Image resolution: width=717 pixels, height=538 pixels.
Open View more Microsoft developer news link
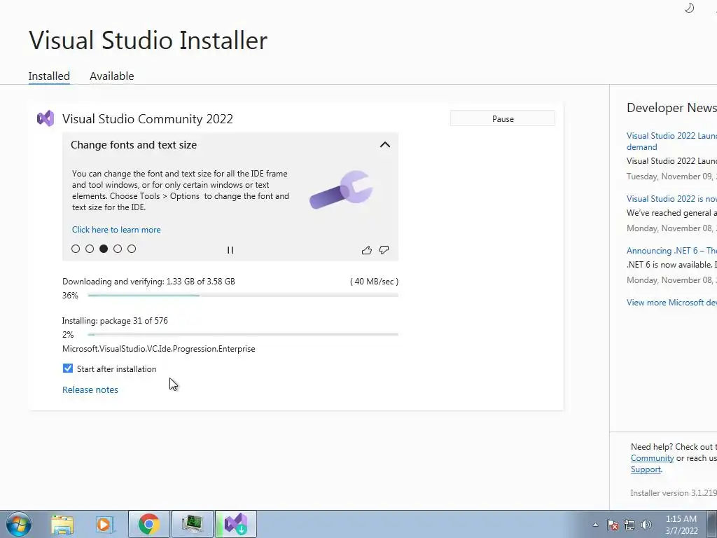point(671,303)
